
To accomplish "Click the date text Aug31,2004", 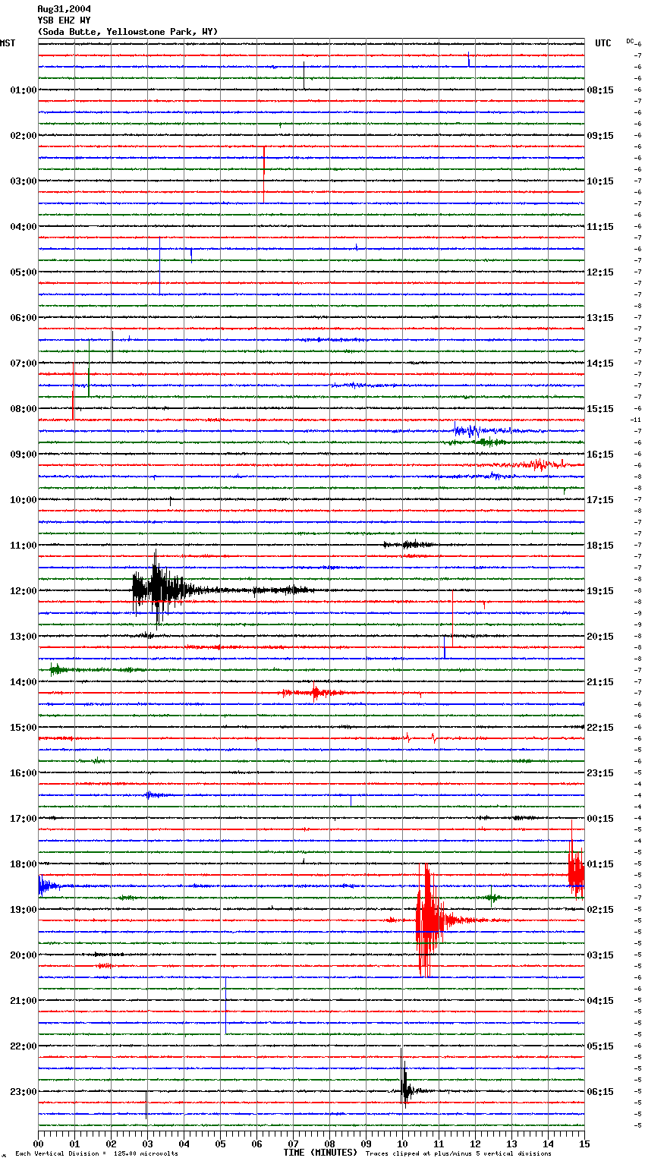I will [x=64, y=9].
